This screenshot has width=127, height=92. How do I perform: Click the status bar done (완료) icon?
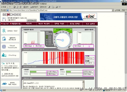click(x=1, y=90)
